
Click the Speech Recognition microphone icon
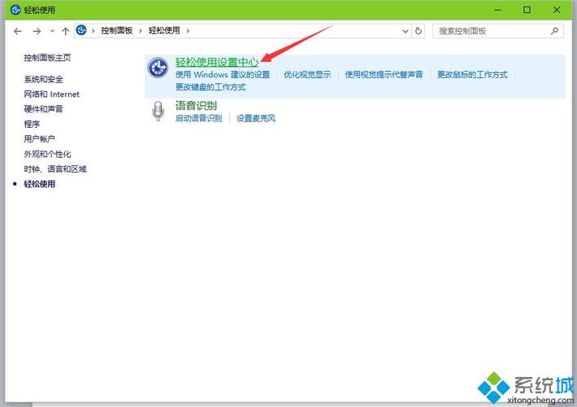pyautogui.click(x=158, y=112)
